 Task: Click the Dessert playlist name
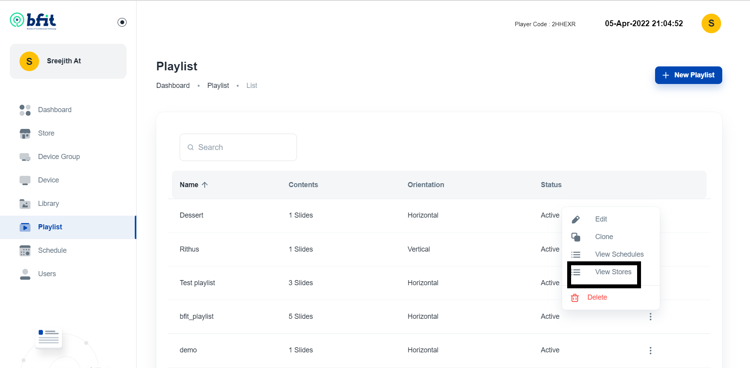coord(191,215)
